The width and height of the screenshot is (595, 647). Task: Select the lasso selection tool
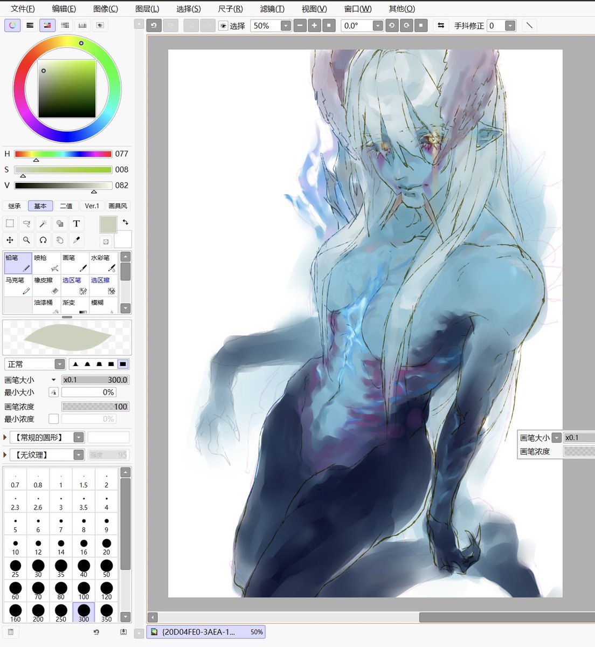[x=26, y=223]
